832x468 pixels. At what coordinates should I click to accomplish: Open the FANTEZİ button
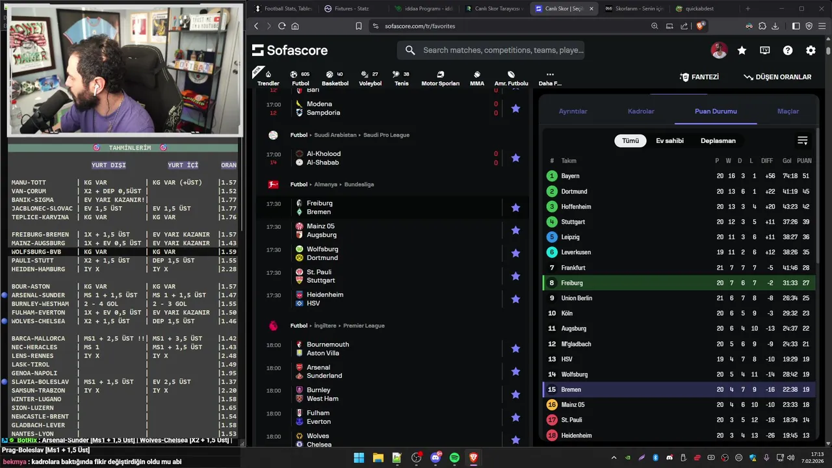[x=699, y=77]
